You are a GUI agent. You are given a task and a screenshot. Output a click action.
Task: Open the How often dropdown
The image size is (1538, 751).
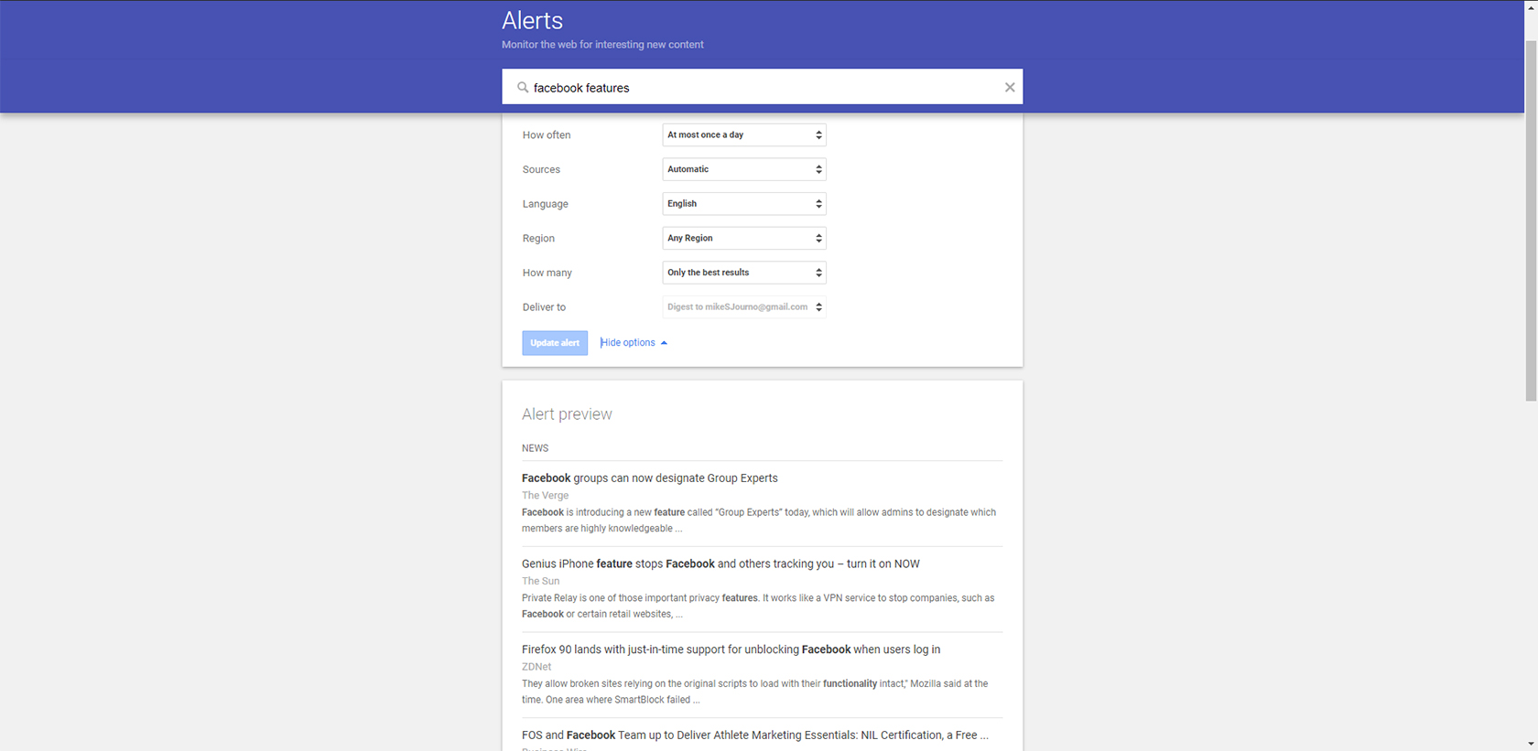[743, 135]
